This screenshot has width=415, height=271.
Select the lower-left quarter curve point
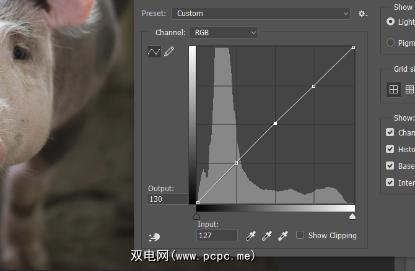[x=237, y=163]
